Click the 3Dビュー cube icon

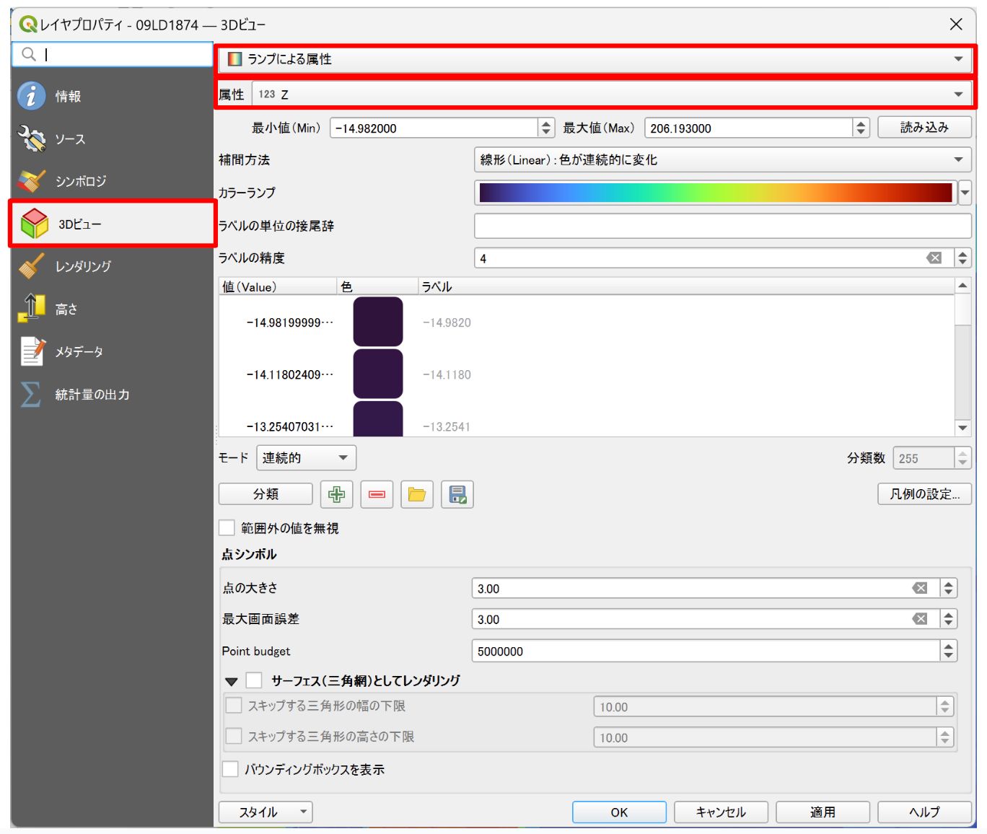click(x=34, y=224)
